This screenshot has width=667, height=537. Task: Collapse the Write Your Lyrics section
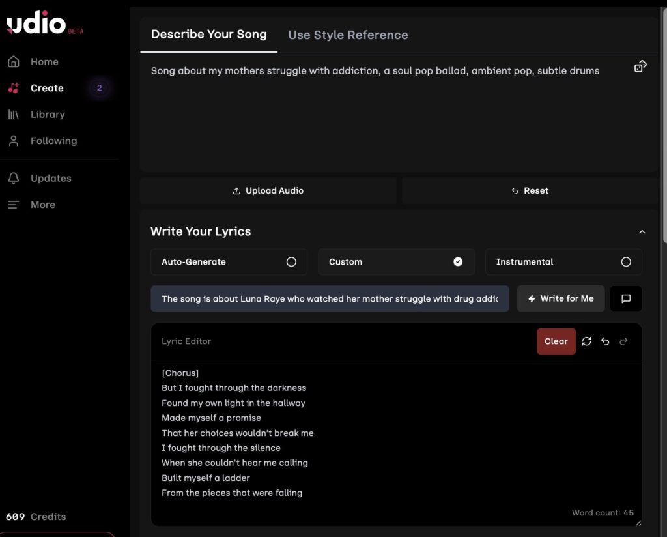click(x=642, y=232)
